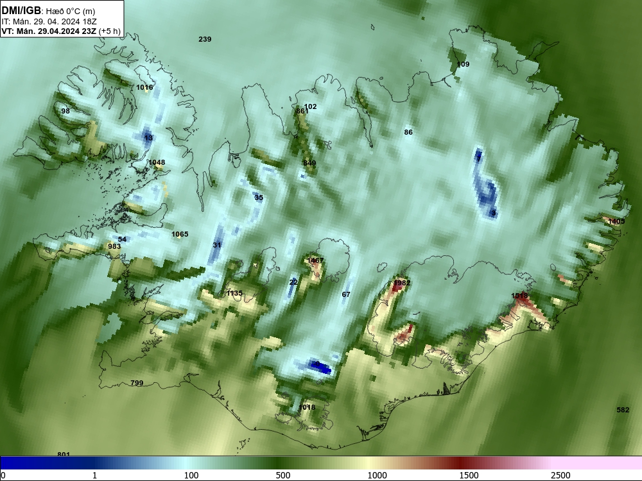The width and height of the screenshot is (642, 481).
Task: Click the map value 109 in the northeast
Action: 463,64
